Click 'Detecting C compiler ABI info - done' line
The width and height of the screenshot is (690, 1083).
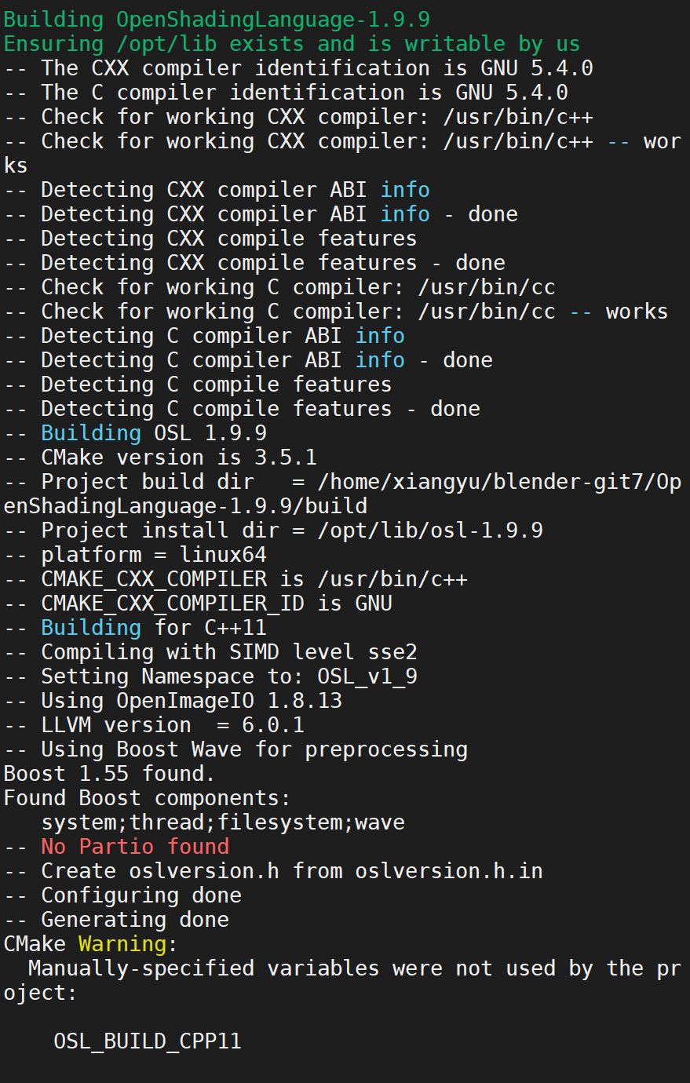coord(248,360)
